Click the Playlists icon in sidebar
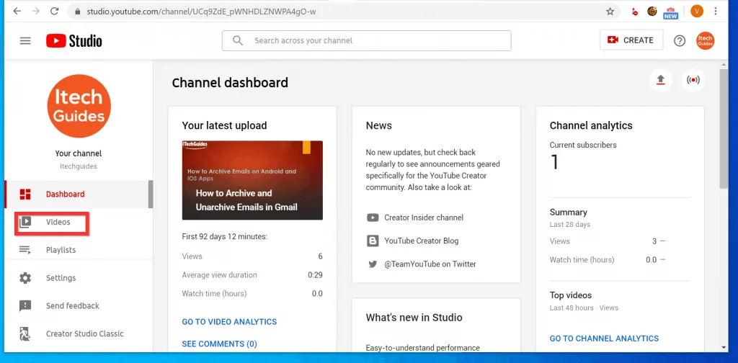 point(25,250)
